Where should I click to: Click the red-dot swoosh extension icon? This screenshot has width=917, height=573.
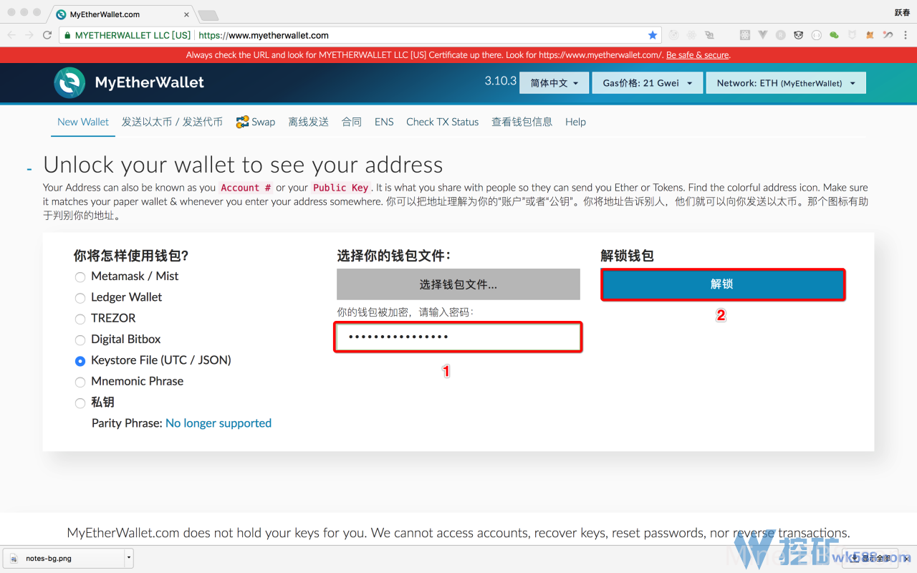[888, 35]
